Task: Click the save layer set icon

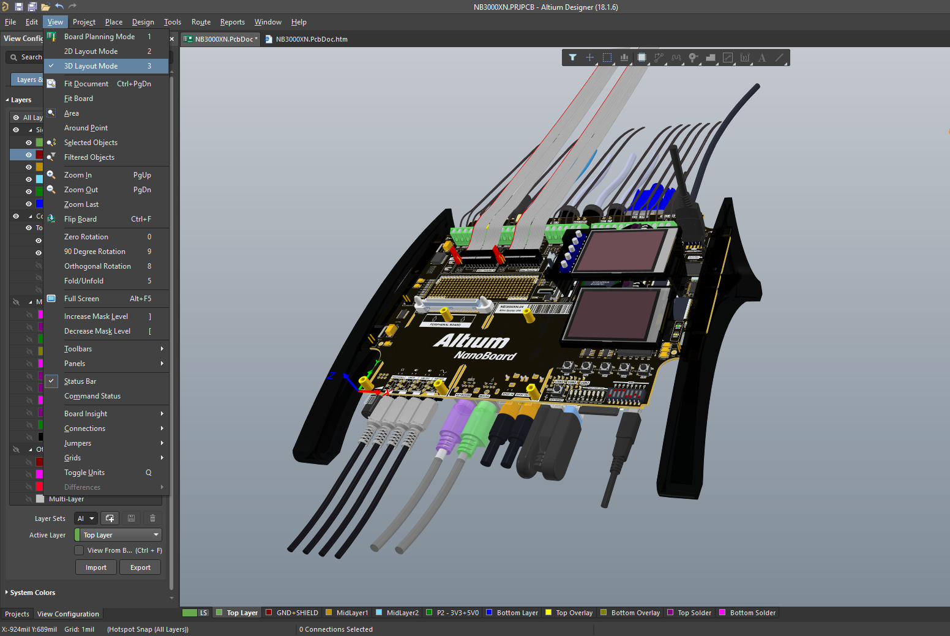Action: tap(131, 518)
